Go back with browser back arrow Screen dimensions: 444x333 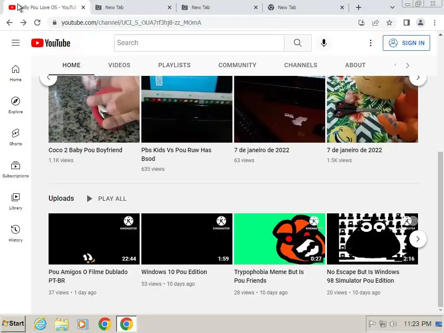[x=10, y=23]
